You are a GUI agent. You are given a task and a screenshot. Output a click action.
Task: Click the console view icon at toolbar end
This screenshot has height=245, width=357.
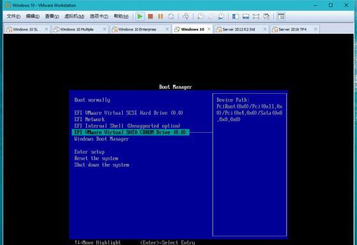tap(281, 17)
